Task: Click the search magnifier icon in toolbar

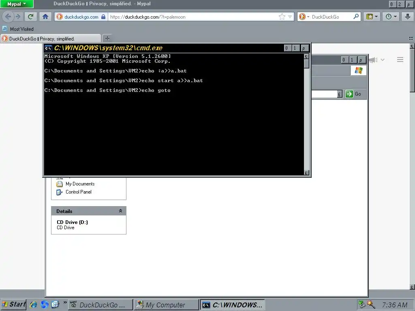Action: [356, 17]
